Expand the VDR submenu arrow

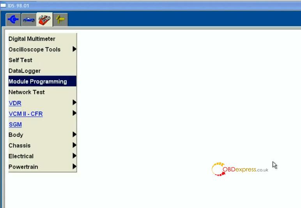pos(74,103)
